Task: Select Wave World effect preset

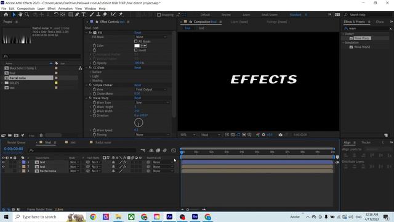Action: [362, 47]
